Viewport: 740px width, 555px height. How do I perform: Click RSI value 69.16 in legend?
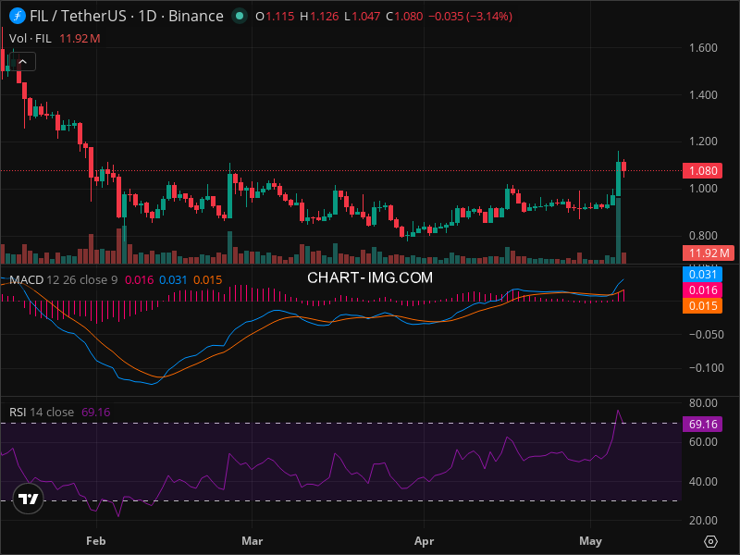(96, 412)
